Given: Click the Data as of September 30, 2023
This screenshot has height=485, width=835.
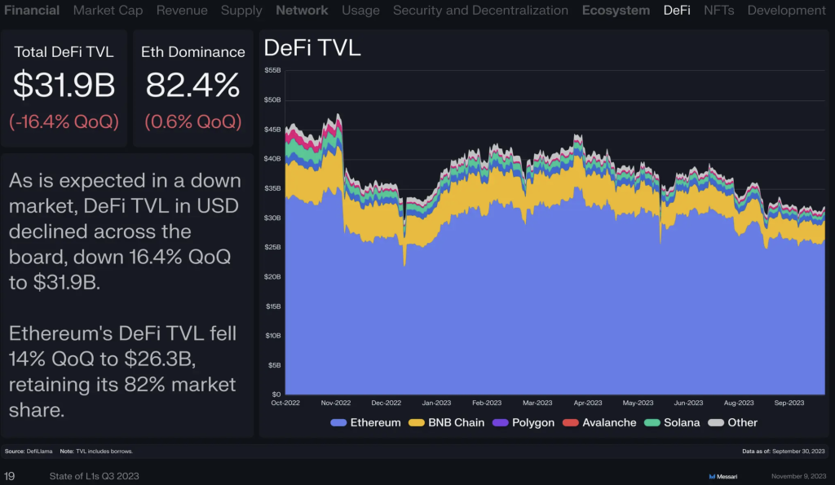Looking at the screenshot, I should click(x=784, y=452).
